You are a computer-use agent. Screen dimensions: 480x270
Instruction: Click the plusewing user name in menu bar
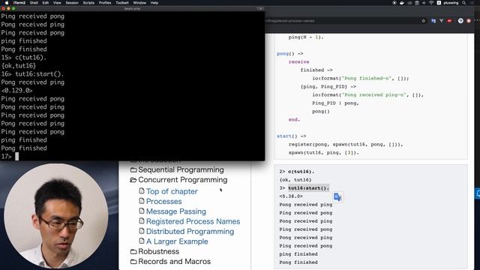click(x=451, y=3)
